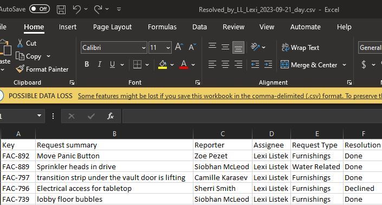Click inside the formula bar input
This screenshot has height=205, width=382.
[x=252, y=116]
